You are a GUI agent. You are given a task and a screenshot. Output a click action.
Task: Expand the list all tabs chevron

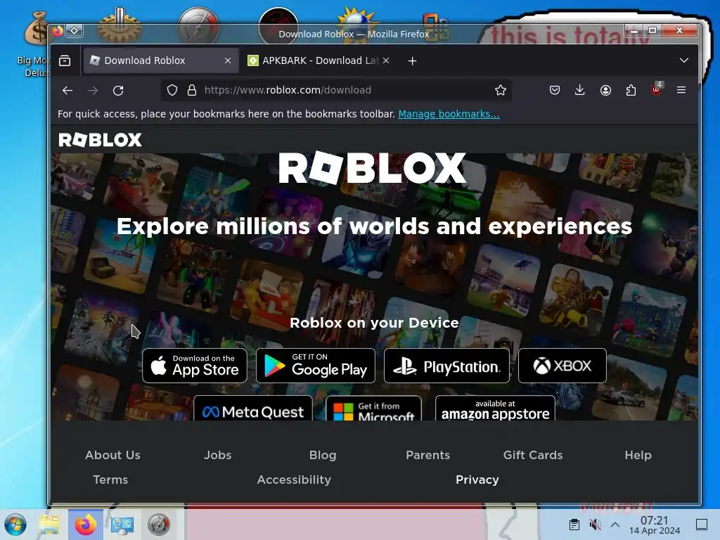684,60
